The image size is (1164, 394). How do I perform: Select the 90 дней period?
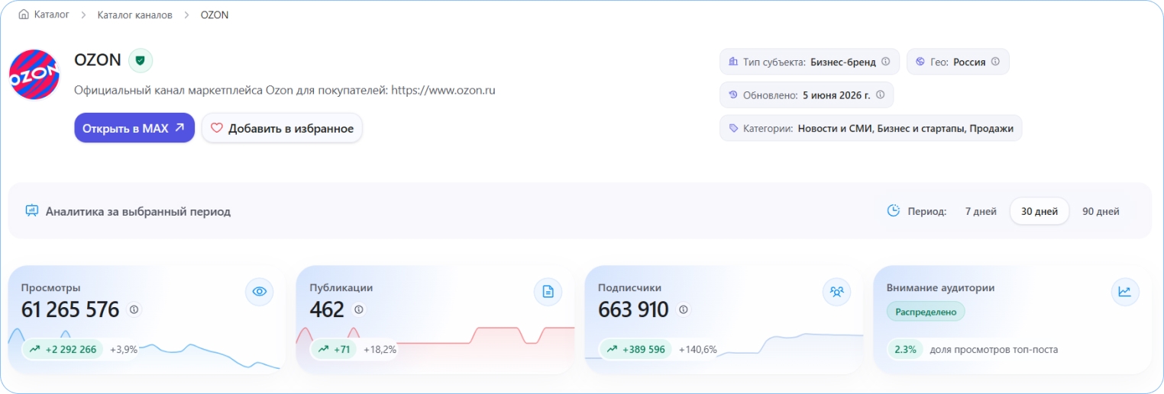click(1101, 212)
